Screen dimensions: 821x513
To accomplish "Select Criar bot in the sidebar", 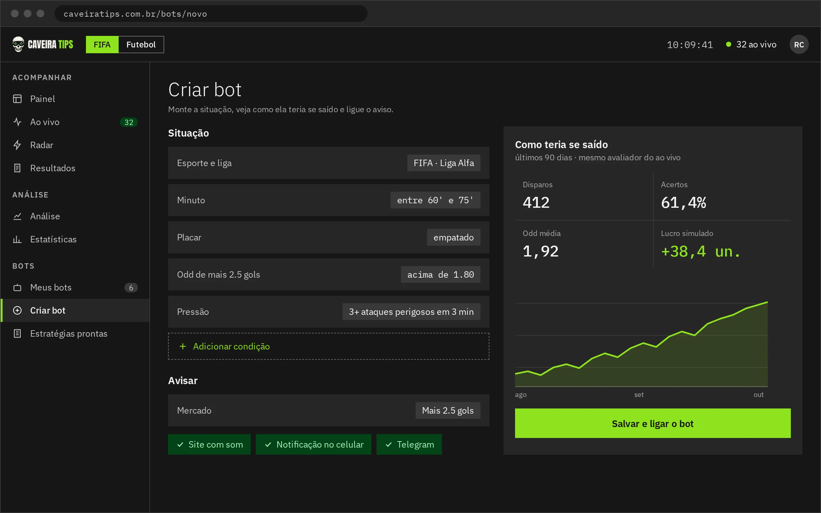I will tap(75, 310).
